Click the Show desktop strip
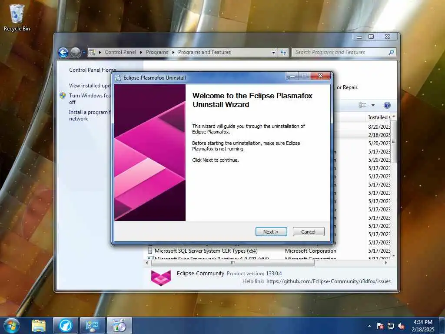 (x=442, y=325)
